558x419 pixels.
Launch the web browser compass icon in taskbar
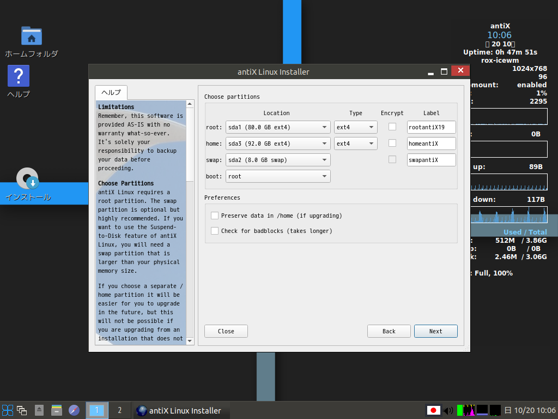[74, 410]
